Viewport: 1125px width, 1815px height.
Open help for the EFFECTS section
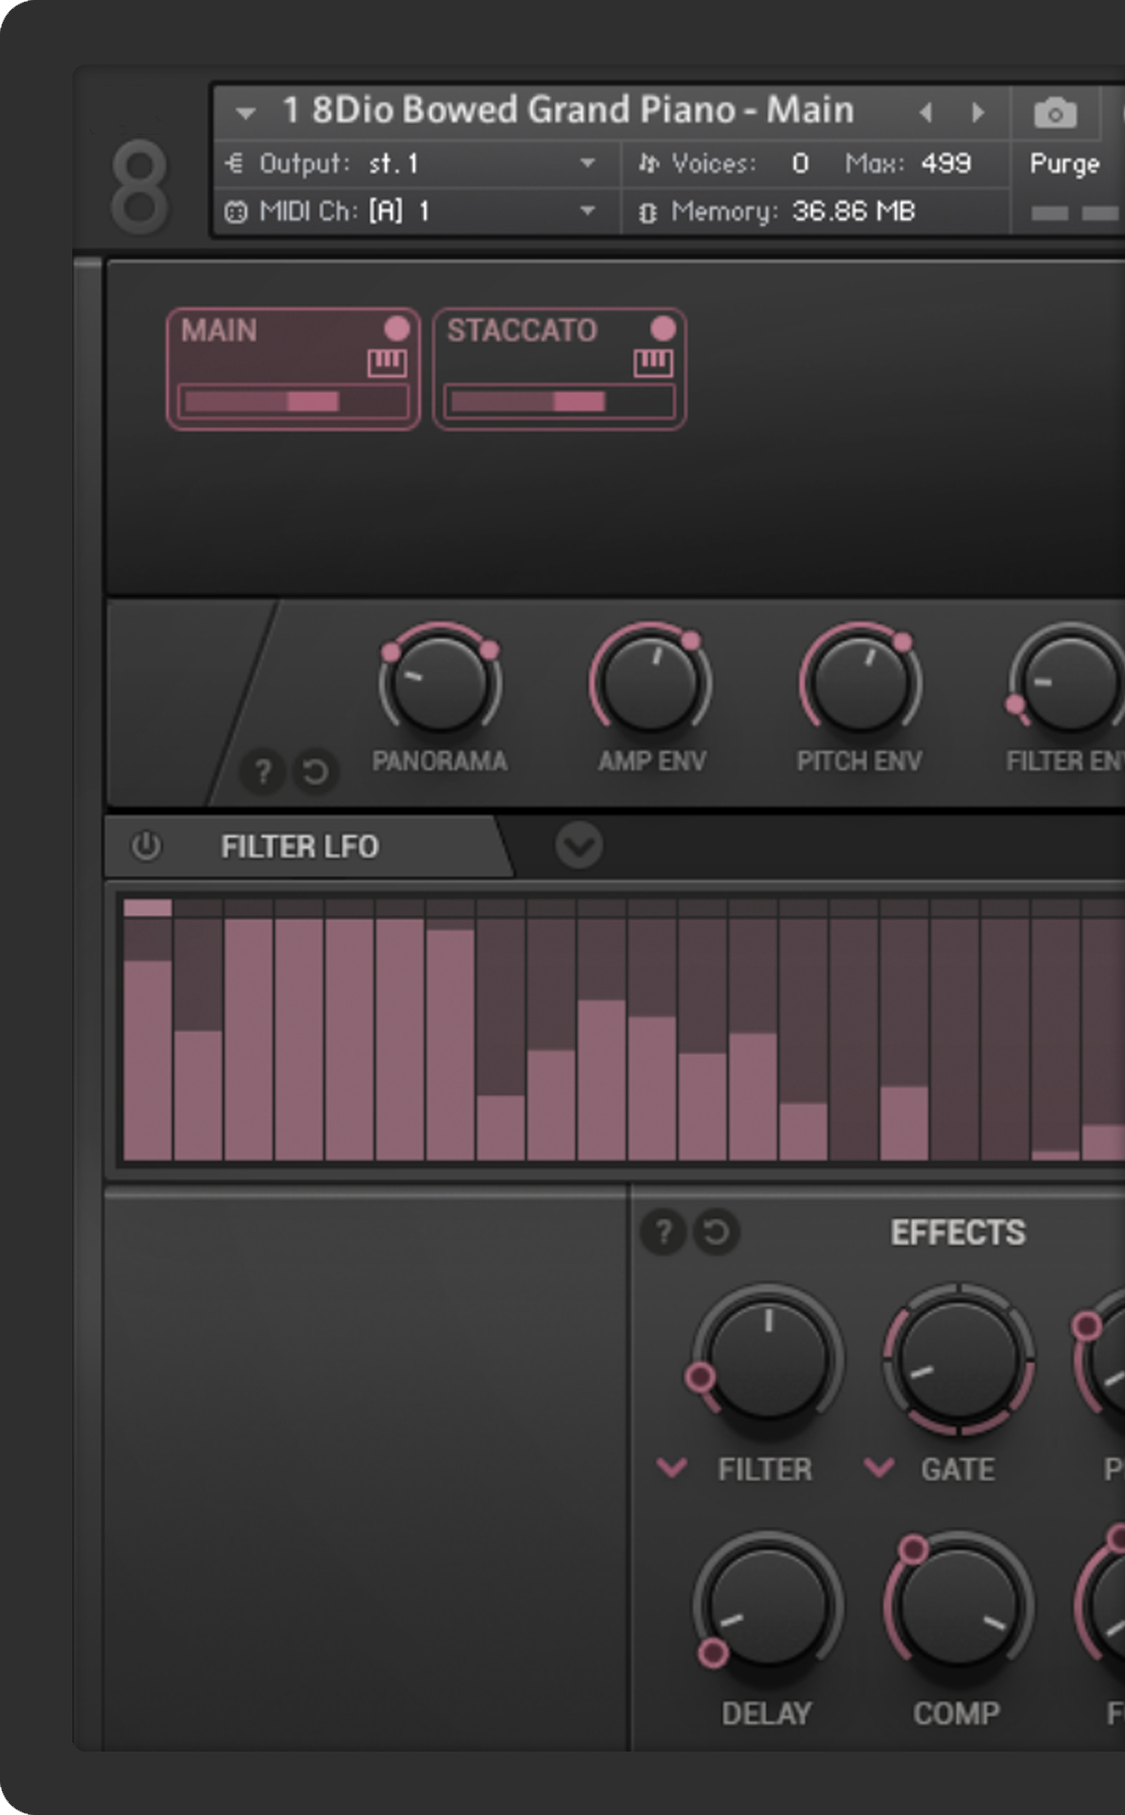coord(663,1233)
